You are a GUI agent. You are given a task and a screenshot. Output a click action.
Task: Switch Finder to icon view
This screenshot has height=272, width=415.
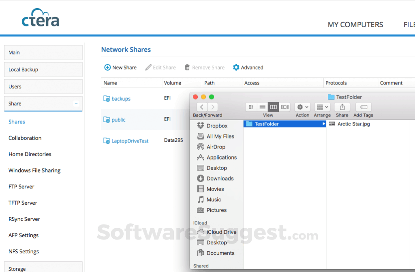251,107
